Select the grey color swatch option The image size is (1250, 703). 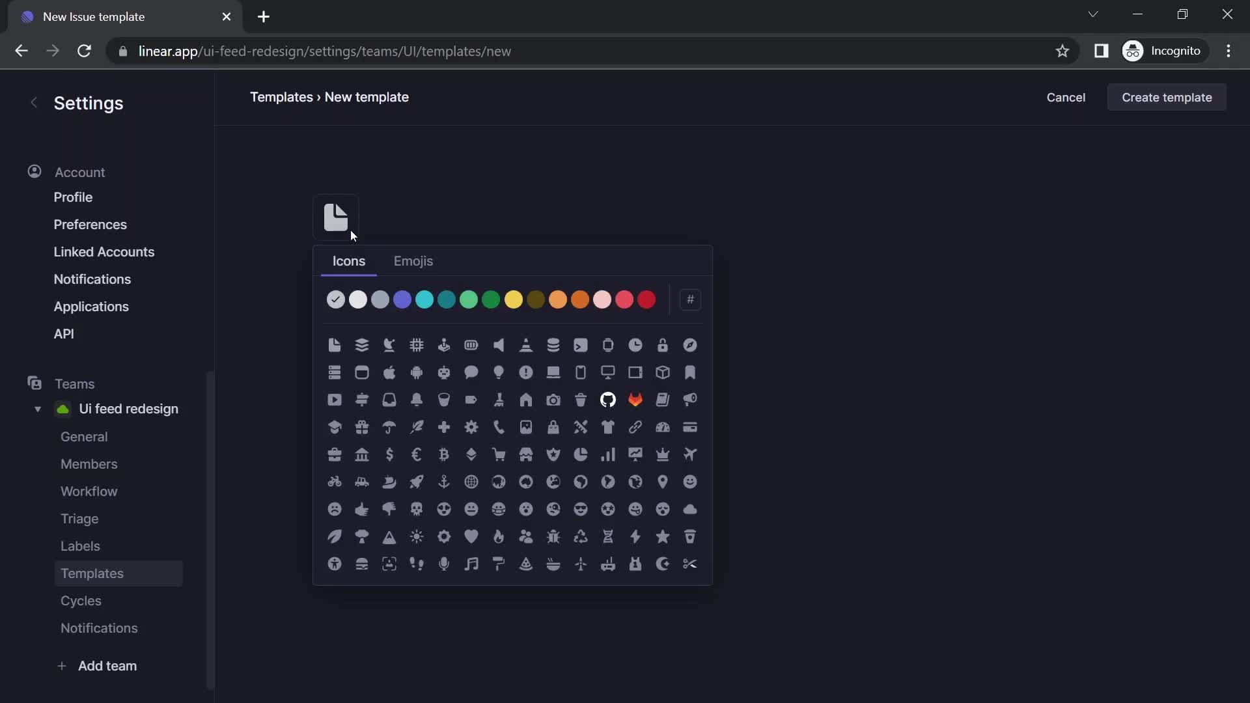coord(380,299)
